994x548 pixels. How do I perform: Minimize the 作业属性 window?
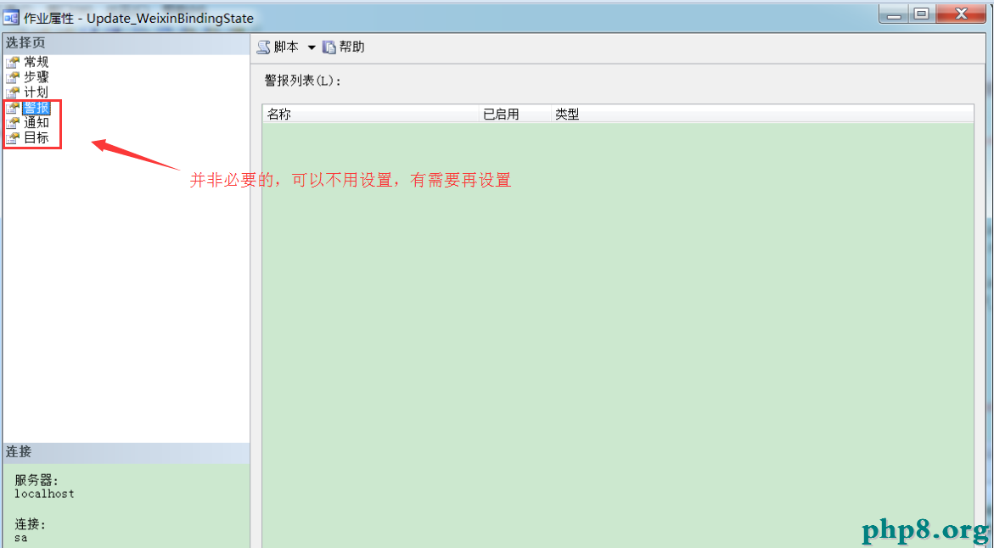(894, 14)
